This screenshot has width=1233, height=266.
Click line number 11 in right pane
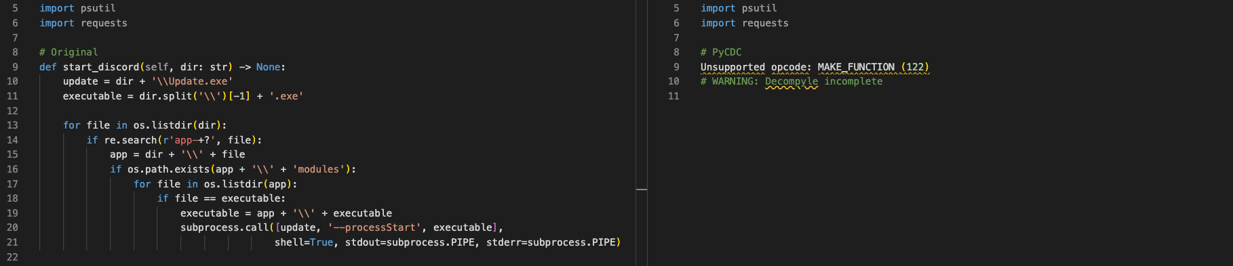pyautogui.click(x=673, y=96)
